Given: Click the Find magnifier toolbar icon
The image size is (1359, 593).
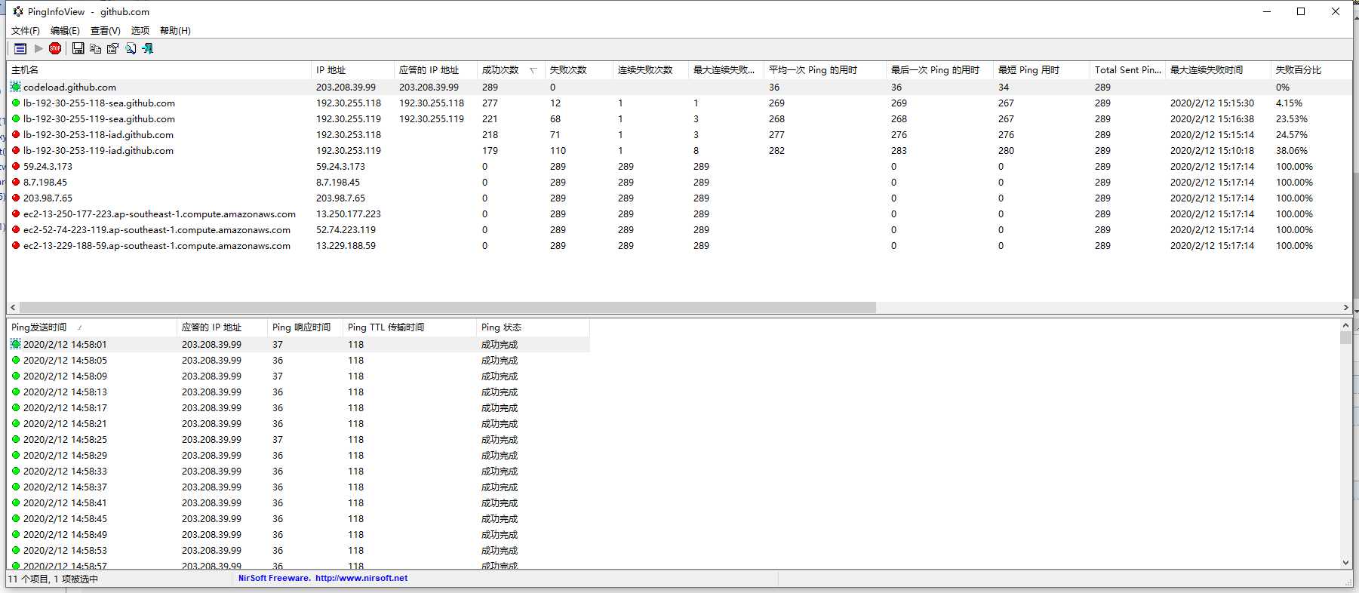Looking at the screenshot, I should [131, 48].
